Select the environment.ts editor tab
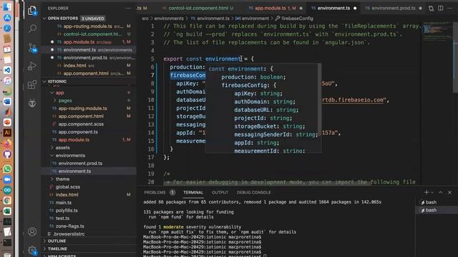 pyautogui.click(x=333, y=8)
